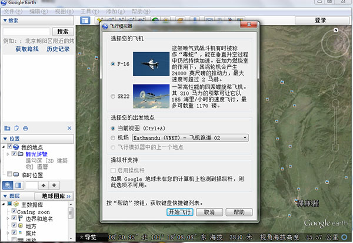Toggle the sidebar view toolbar icon
353x243 pixels.
(85, 21)
